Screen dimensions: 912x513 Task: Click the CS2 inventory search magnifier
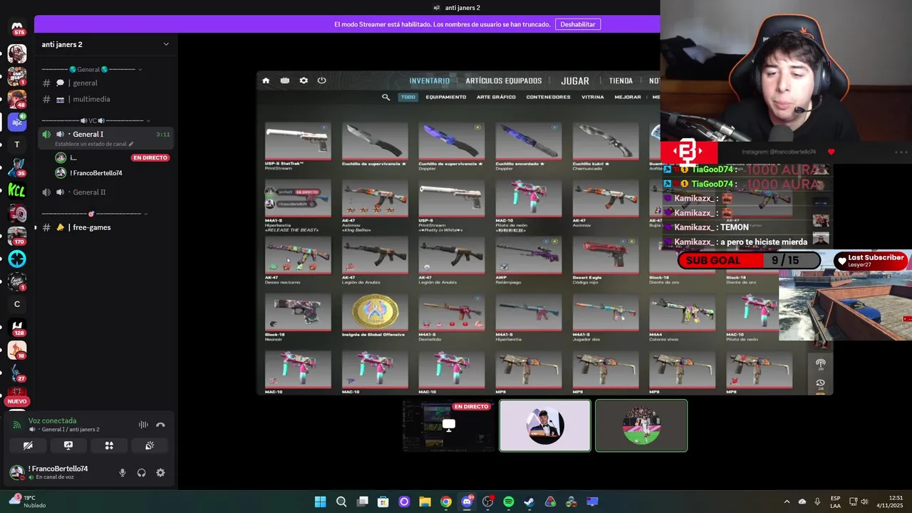pos(385,97)
